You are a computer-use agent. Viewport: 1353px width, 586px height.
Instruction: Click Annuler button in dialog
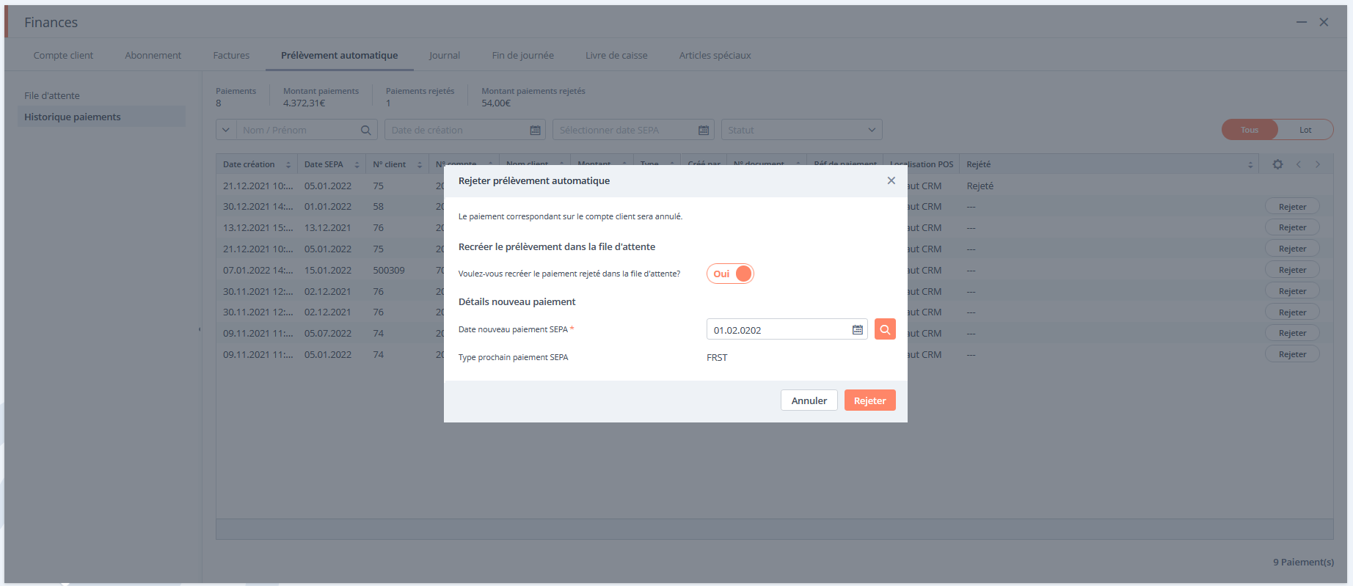click(809, 400)
